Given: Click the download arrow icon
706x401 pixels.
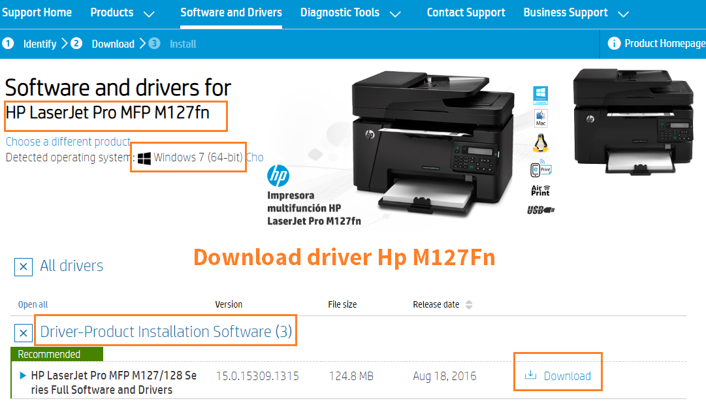Looking at the screenshot, I should click(531, 375).
